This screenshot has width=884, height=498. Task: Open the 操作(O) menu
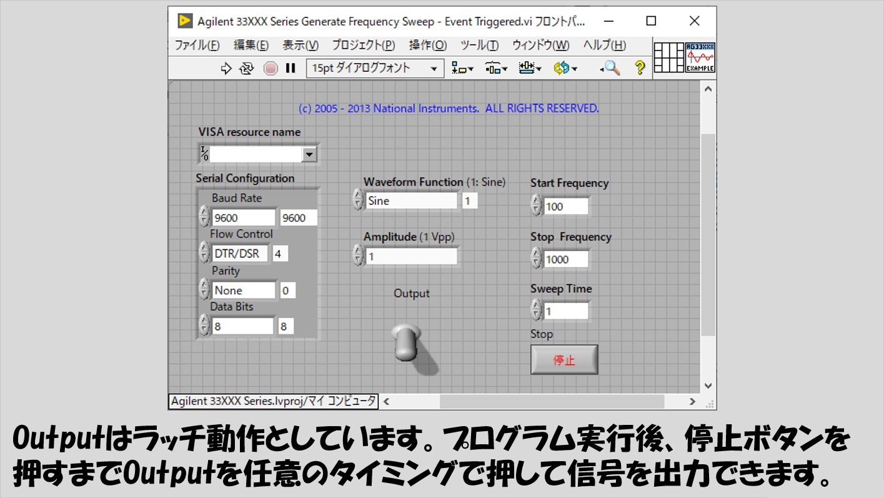tap(428, 45)
